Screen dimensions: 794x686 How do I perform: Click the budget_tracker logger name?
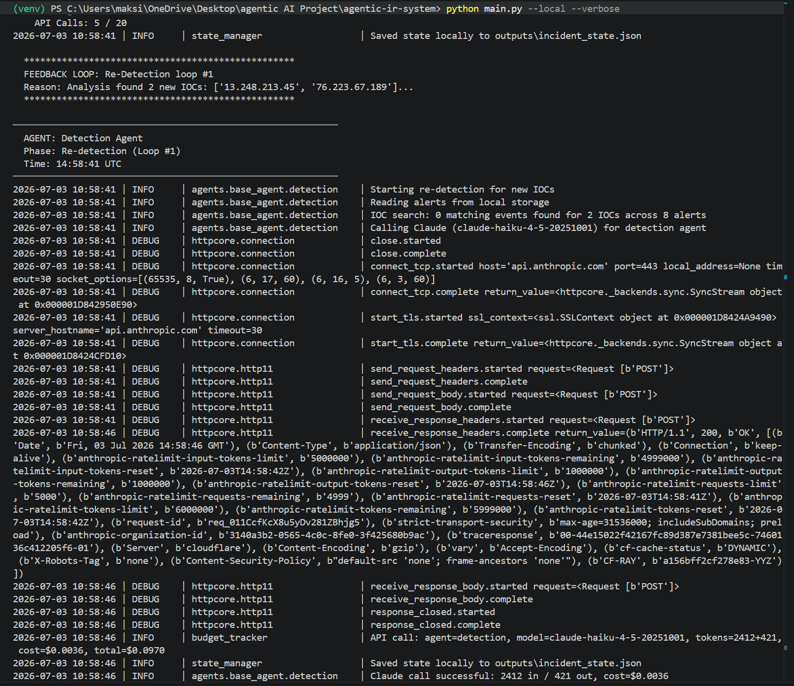(230, 638)
